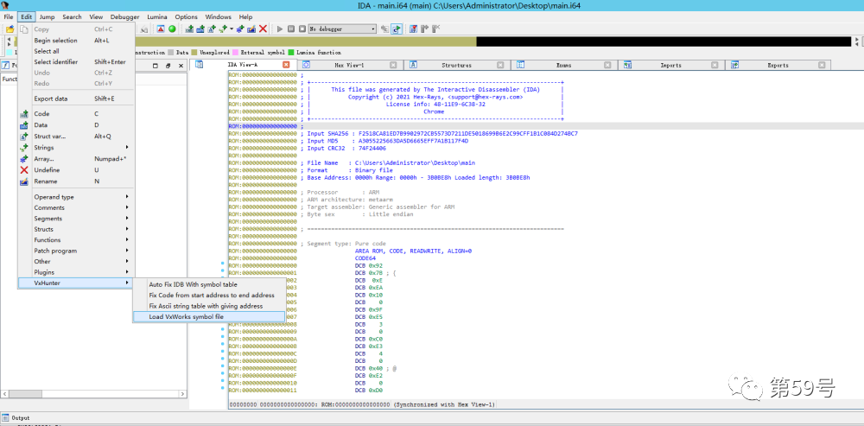Close the Imports tab

coord(715,65)
